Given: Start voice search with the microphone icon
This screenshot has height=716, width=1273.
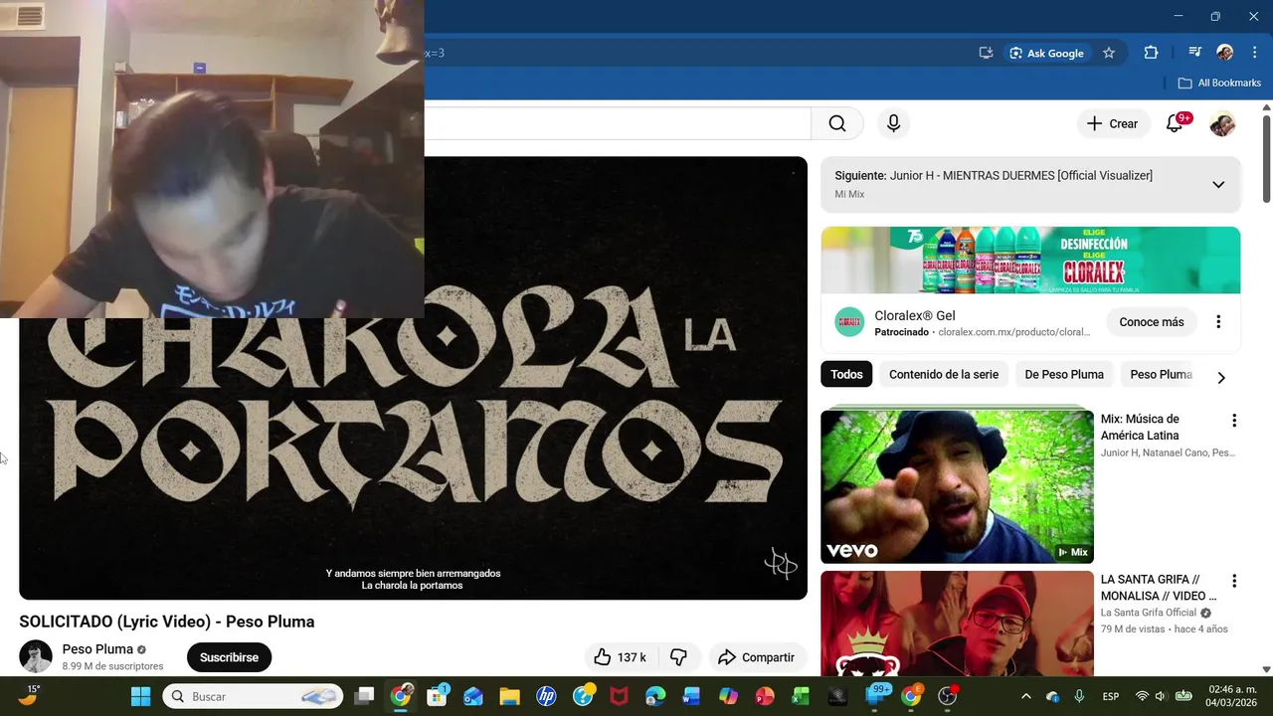Looking at the screenshot, I should coord(893,123).
